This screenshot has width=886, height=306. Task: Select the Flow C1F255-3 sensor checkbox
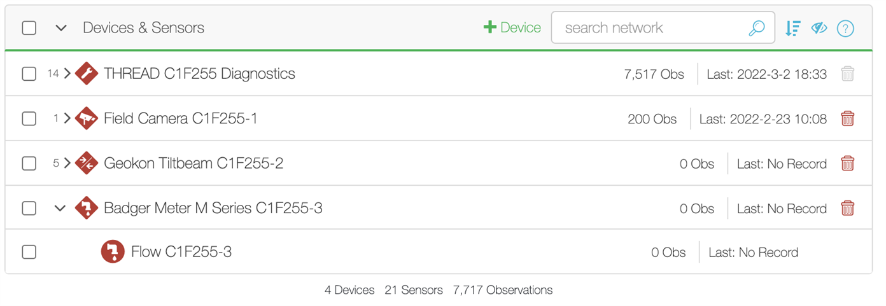pos(29,252)
